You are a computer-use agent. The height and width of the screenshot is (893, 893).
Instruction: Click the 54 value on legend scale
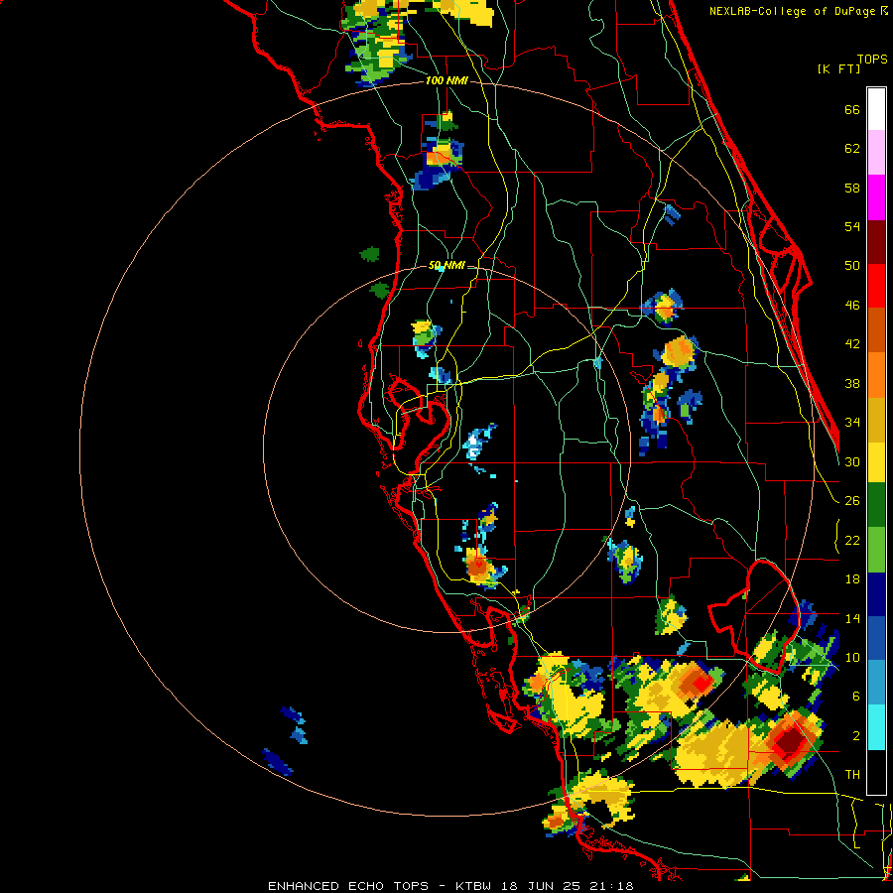(852, 226)
